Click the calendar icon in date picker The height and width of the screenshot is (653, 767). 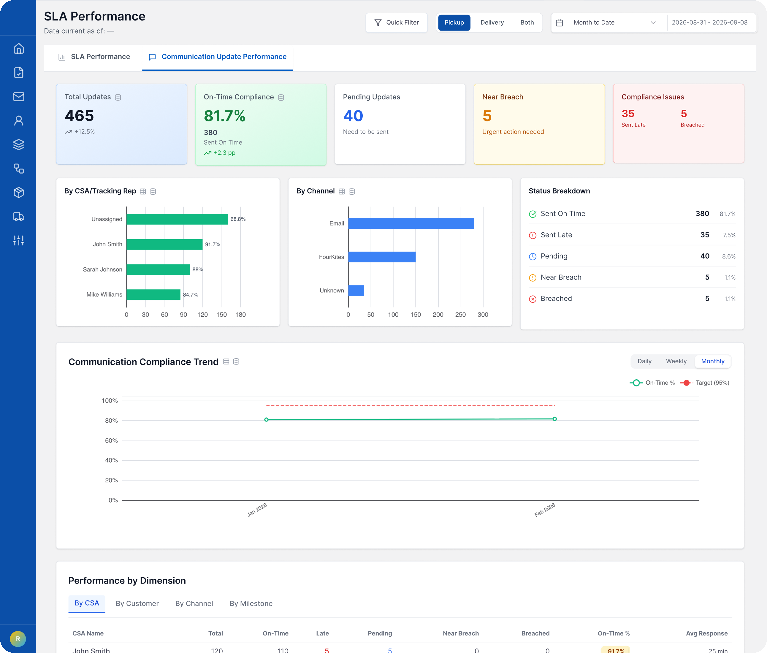(559, 23)
